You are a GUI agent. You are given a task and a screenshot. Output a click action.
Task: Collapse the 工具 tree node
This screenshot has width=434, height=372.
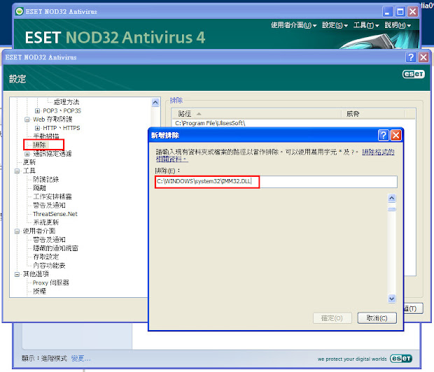tap(17, 171)
